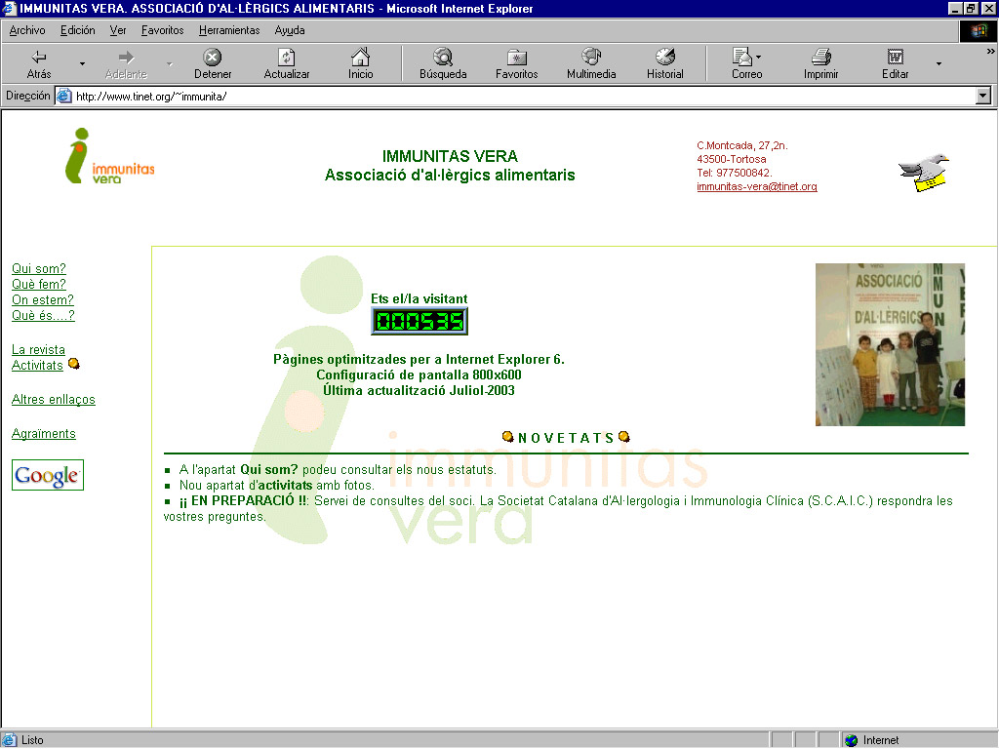999x749 pixels.
Task: Refresh page with Actualizar icon
Action: [x=286, y=58]
